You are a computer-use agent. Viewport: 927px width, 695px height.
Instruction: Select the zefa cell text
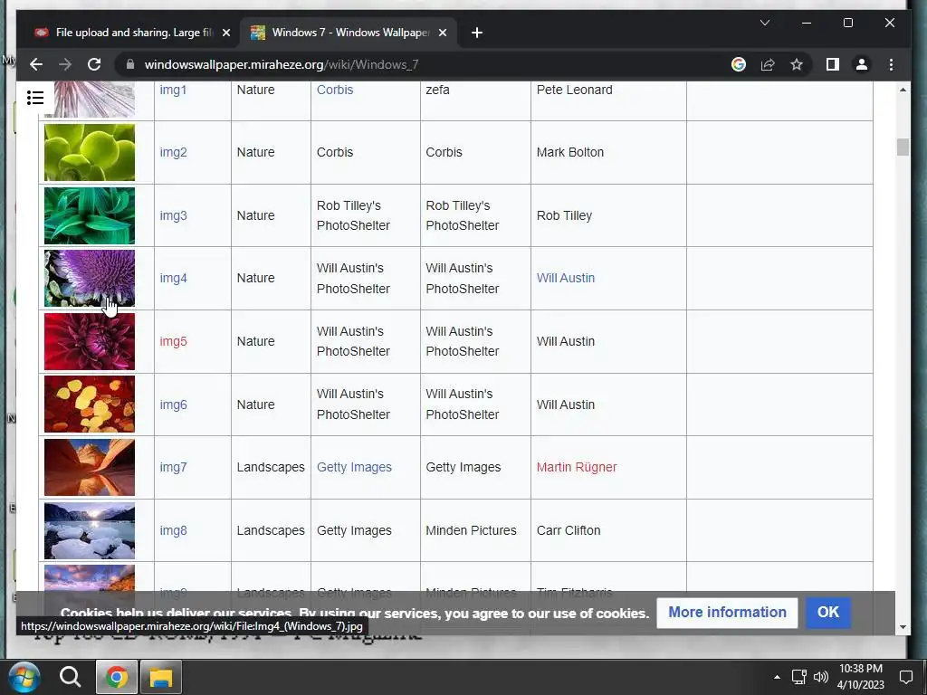(437, 90)
